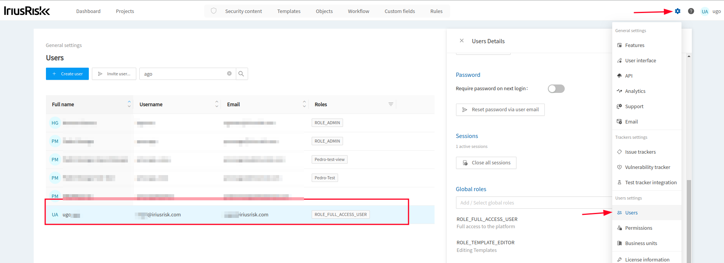
Task: Click the Users people icon in menu
Action: [619, 213]
